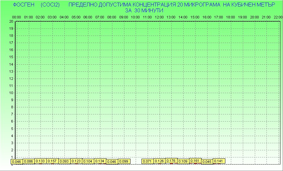The height and width of the screenshot is (171, 283).
Task: Click the 0.126 value label
Action: coord(159,161)
